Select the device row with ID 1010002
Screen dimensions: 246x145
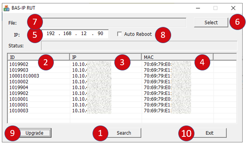pyautogui.click(x=122, y=82)
